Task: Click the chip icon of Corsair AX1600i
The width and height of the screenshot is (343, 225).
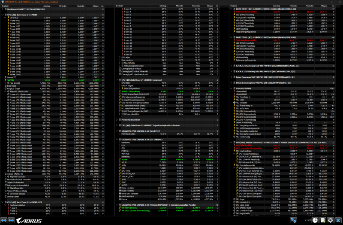Action: [234, 88]
